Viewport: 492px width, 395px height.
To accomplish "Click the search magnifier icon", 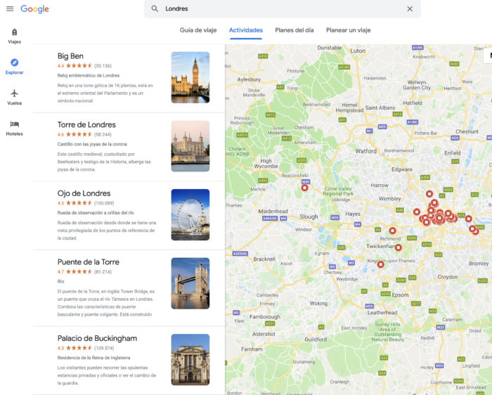I will click(x=155, y=9).
